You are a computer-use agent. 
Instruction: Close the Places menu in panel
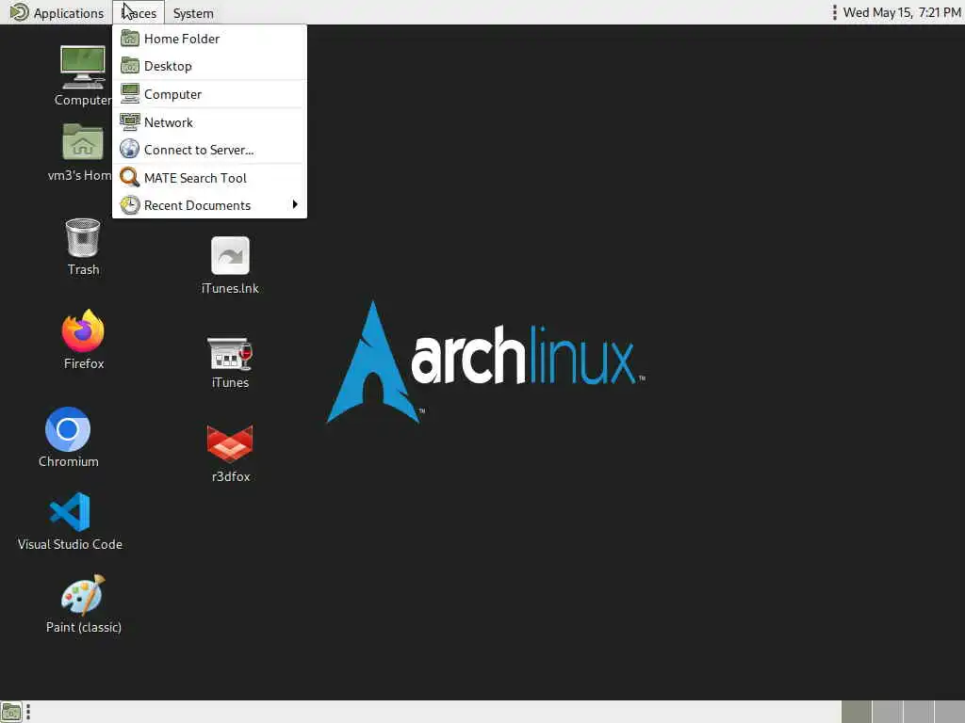click(x=139, y=13)
